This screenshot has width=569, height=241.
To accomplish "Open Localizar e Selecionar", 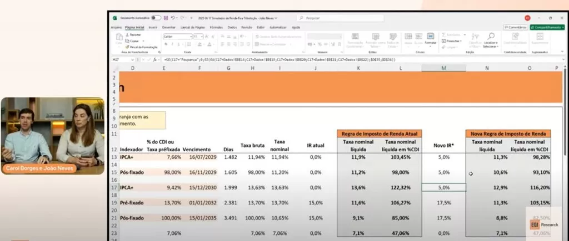I will pyautogui.click(x=491, y=40).
